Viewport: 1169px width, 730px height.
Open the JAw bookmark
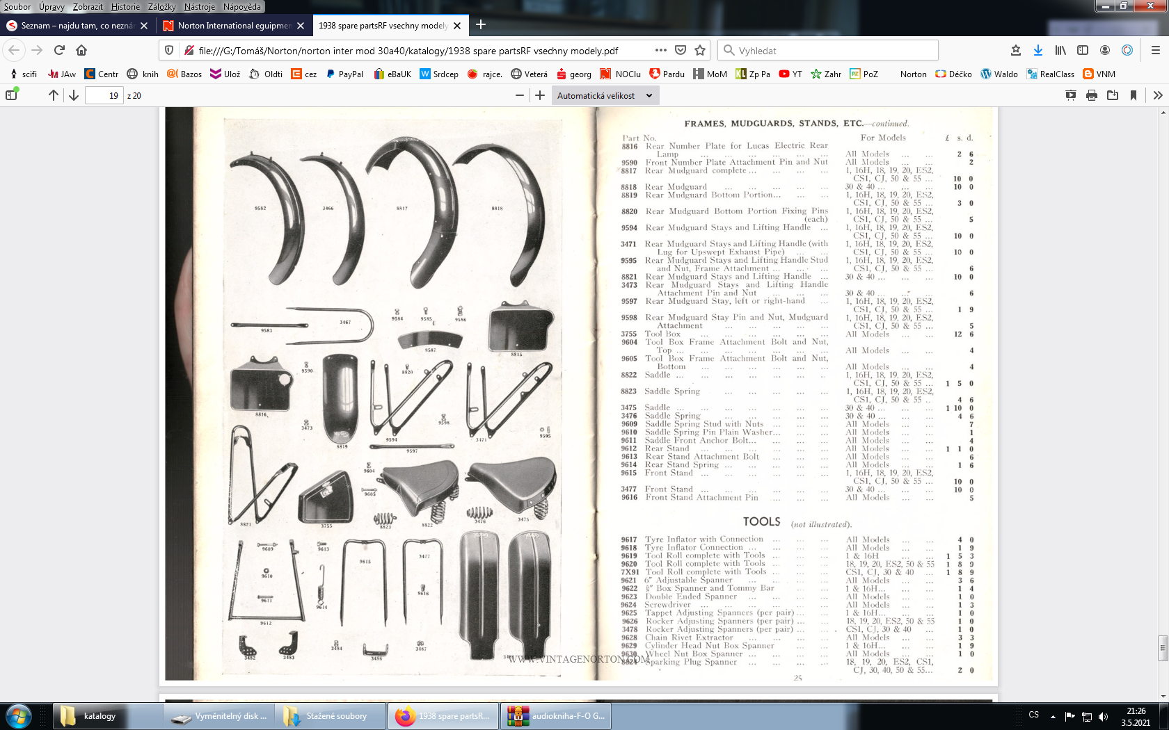[62, 74]
